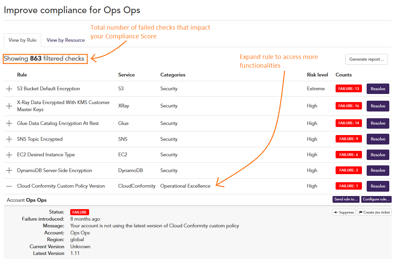This screenshot has width=393, height=259.
Task: Resolve the EC2 Desired Instance Type failures
Action: point(378,155)
